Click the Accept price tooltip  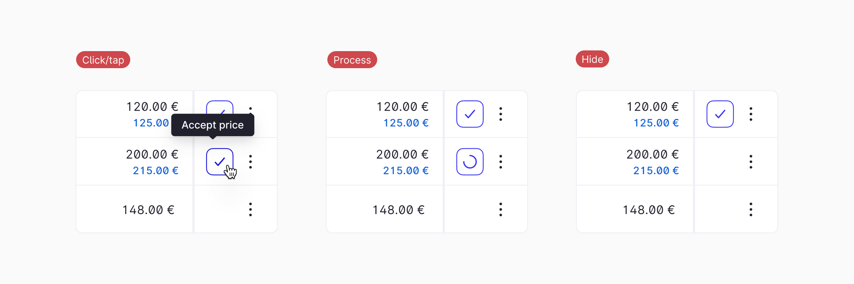pyautogui.click(x=212, y=125)
